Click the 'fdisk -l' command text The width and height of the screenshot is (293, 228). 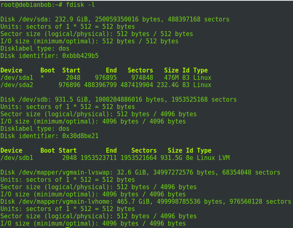(x=80, y=5)
